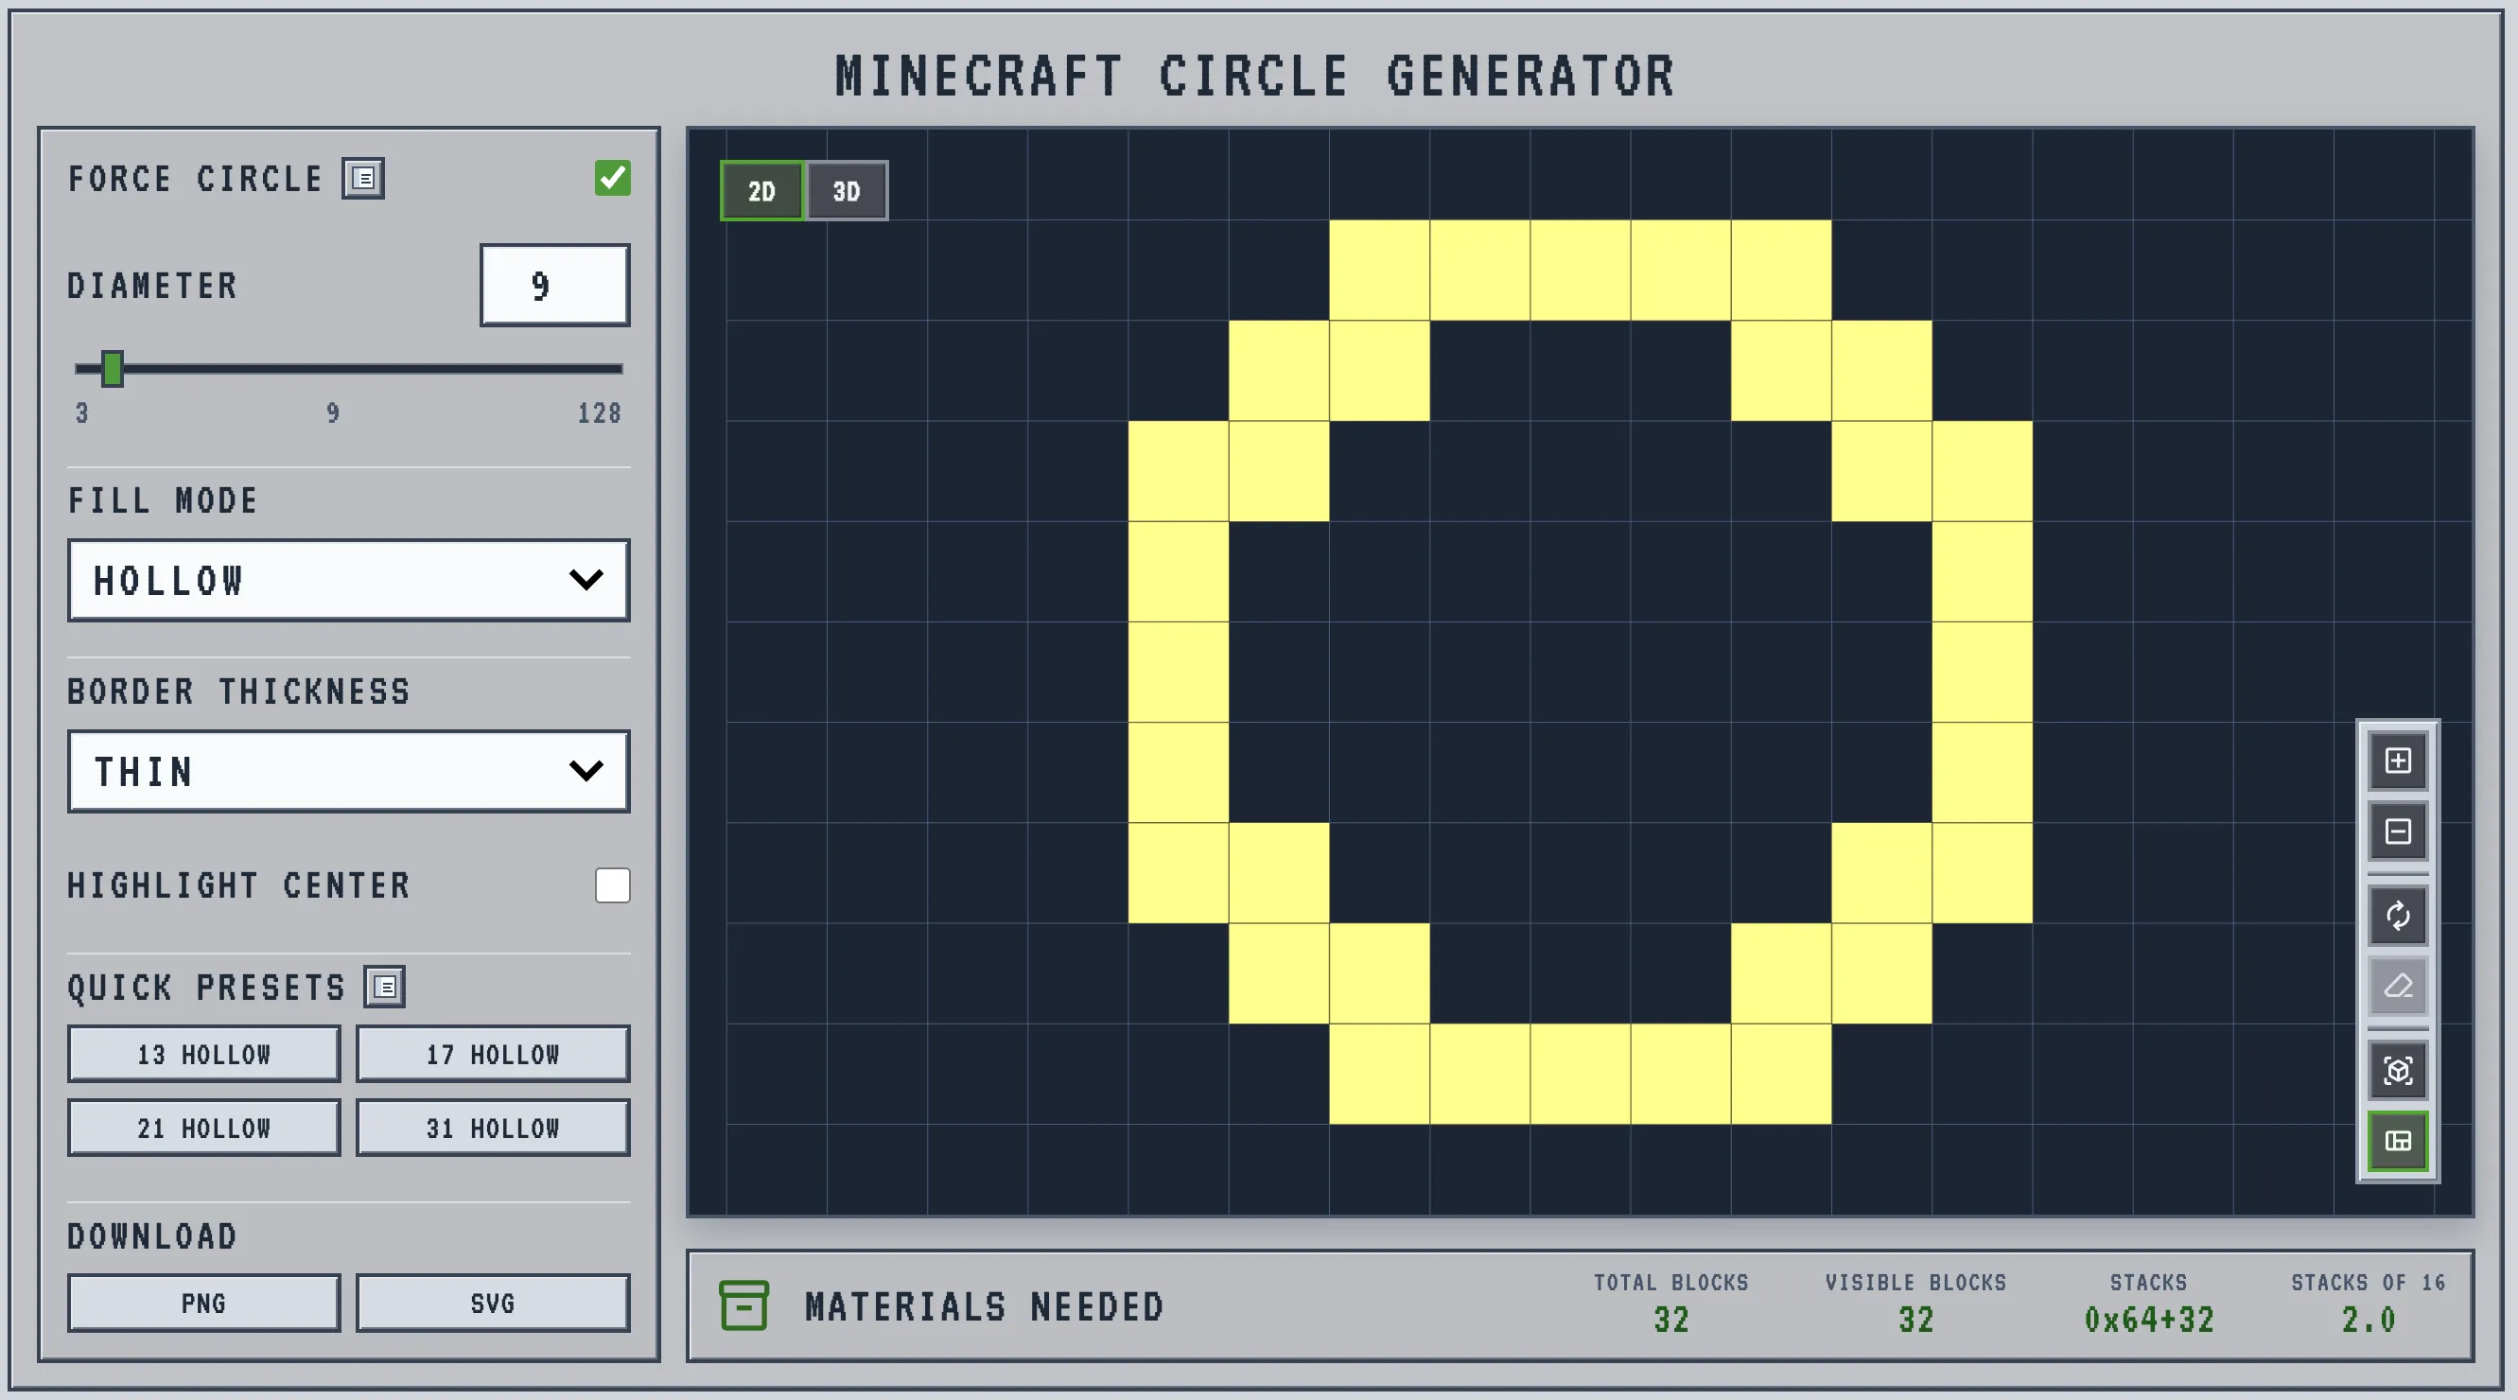Click the Visible Blocks label
The width and height of the screenshot is (2518, 1400).
[1915, 1283]
